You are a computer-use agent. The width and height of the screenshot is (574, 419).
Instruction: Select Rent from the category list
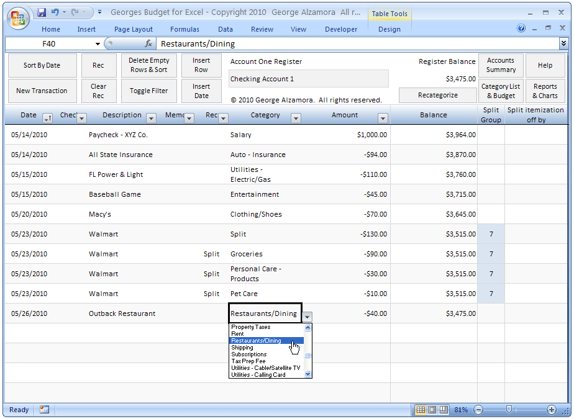238,333
